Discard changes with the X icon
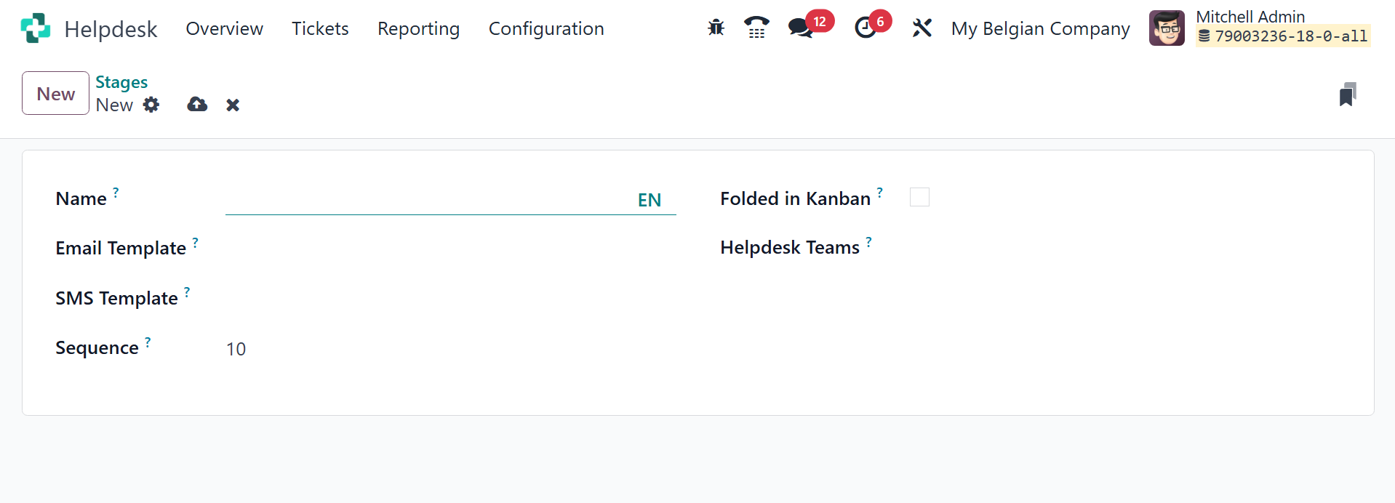This screenshot has height=503, width=1395. pos(233,105)
